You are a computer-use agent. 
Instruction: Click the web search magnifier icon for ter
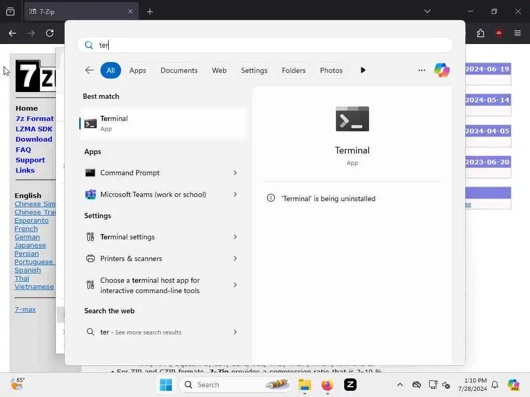(90, 332)
